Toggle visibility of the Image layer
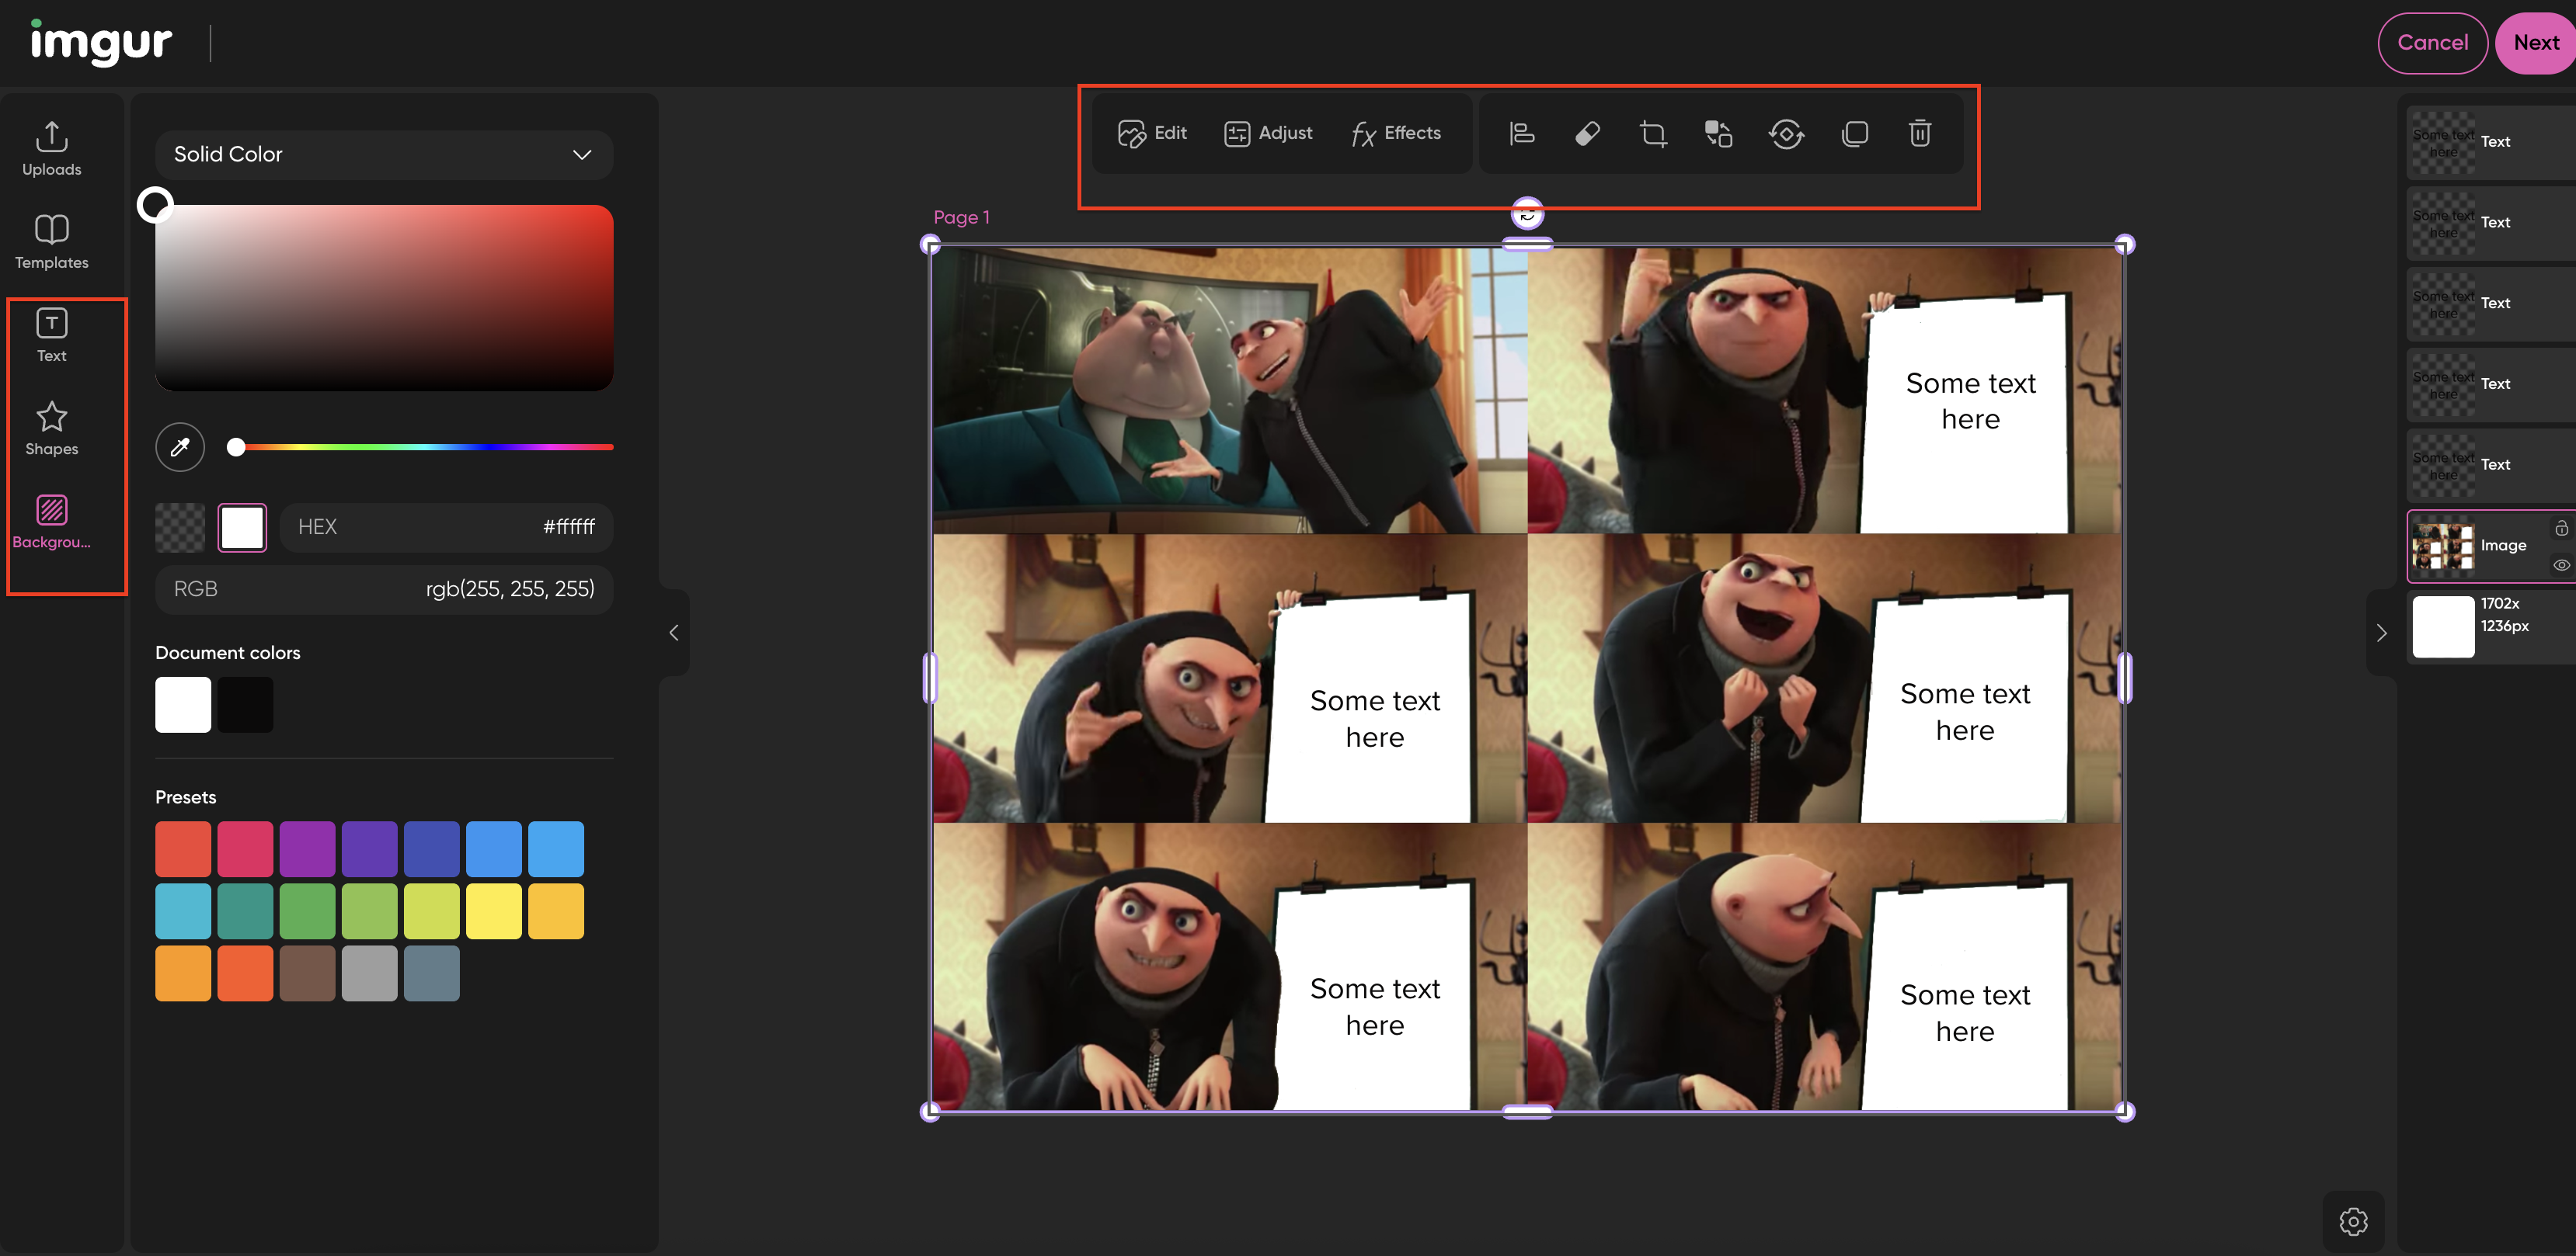 pyautogui.click(x=2561, y=564)
